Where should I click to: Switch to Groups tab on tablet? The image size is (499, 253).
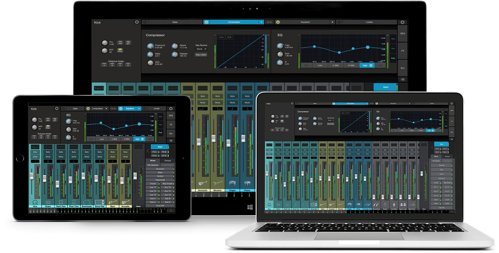[x=168, y=161]
